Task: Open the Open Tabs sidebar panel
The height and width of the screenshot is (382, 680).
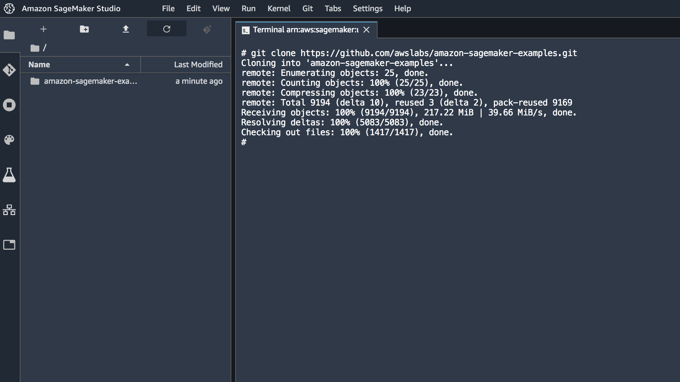Action: coord(9,245)
